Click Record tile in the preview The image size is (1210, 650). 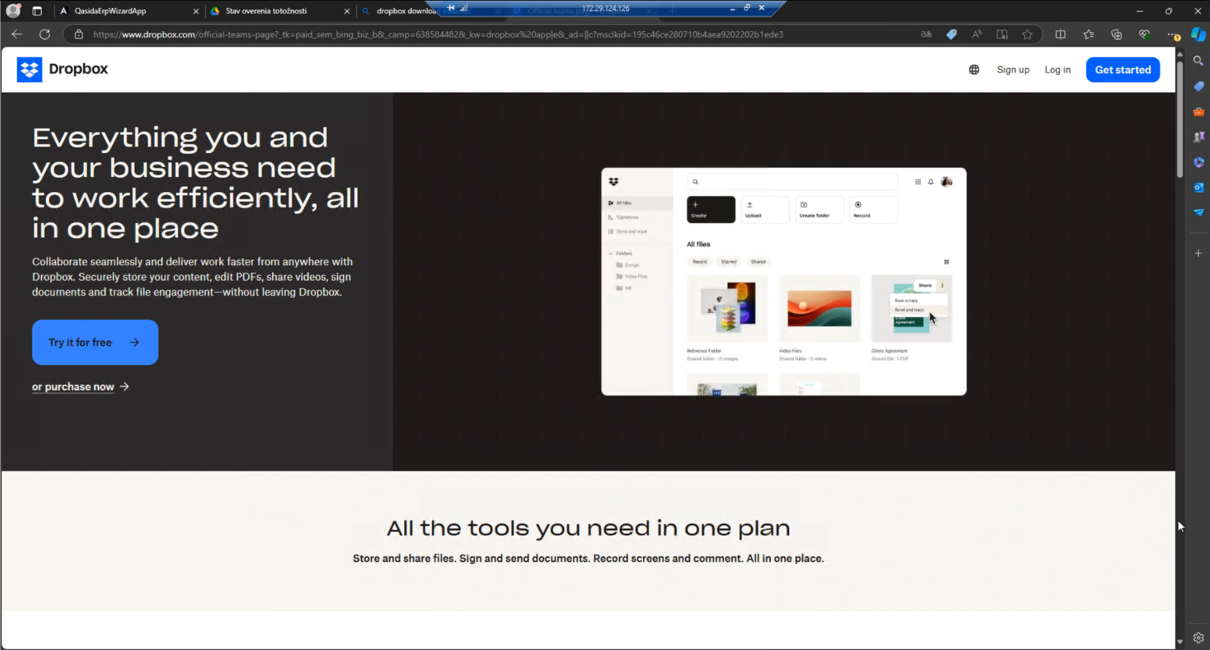point(873,209)
